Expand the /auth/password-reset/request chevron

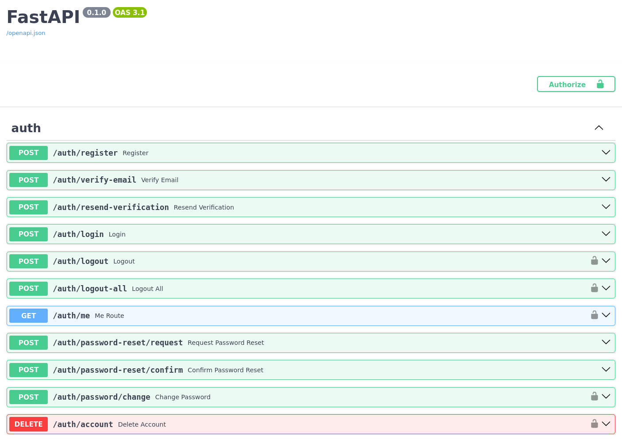coord(606,342)
